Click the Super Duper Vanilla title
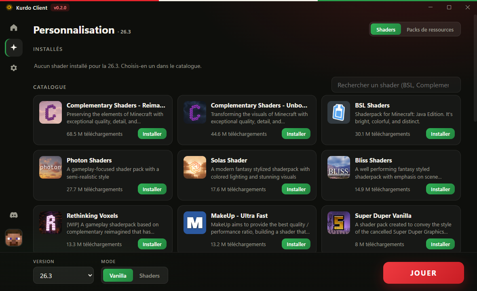 (383, 215)
